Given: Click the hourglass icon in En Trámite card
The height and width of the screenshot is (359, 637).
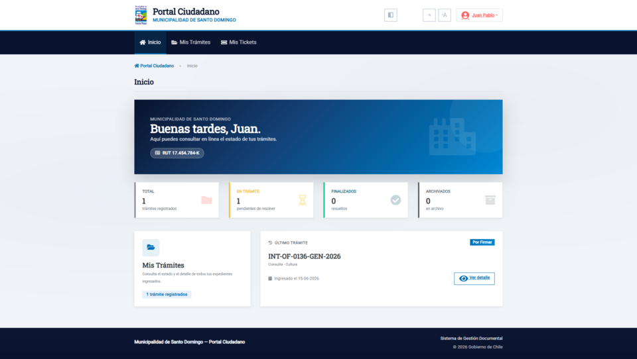Looking at the screenshot, I should pos(303,200).
